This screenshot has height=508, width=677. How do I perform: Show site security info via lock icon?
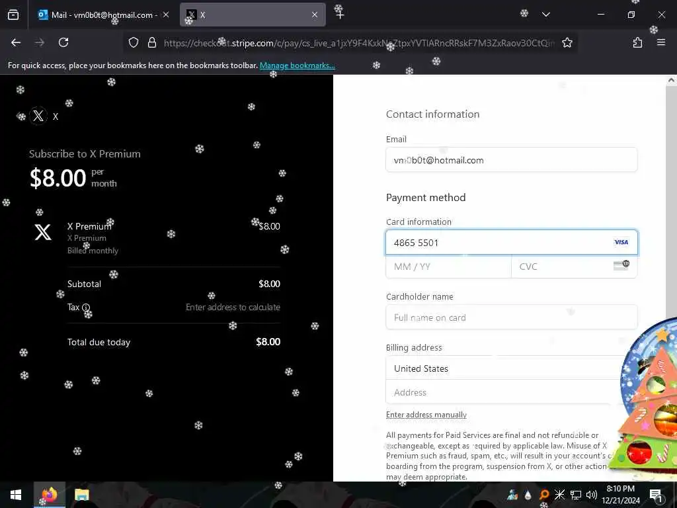[x=152, y=42]
